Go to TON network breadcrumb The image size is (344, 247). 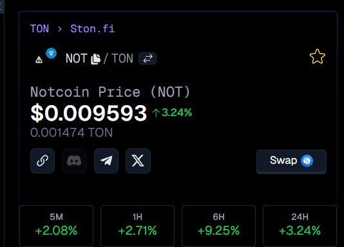39,29
